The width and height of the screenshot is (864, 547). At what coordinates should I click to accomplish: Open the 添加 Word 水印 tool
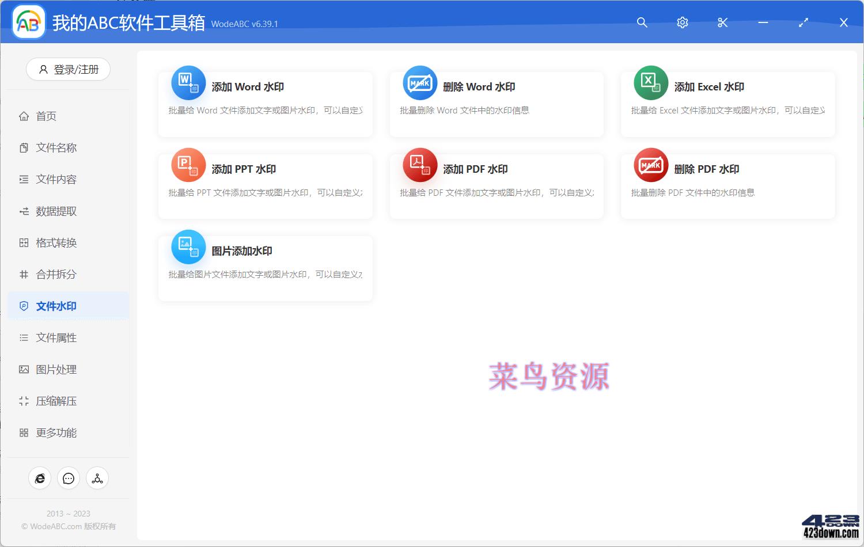264,104
